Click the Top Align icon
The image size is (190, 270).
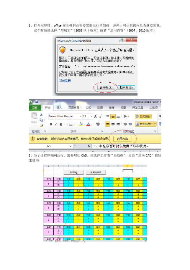click(x=108, y=117)
